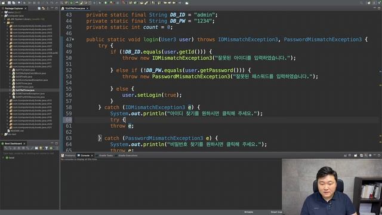Screen dimensions: 382x215
Task: Collapse the expanded ch12 package node
Action: click(x=7, y=66)
